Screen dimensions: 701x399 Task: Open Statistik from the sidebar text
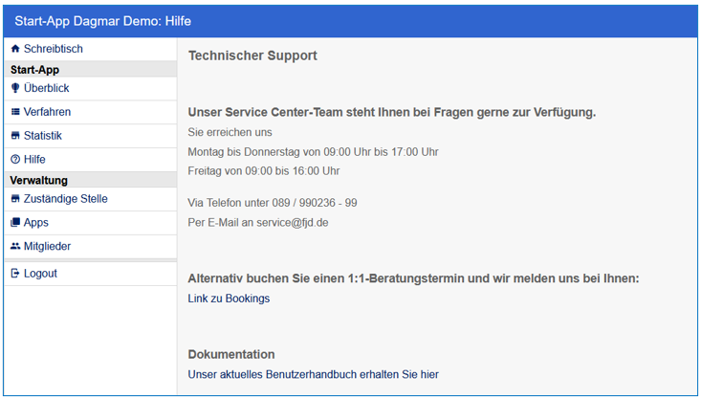43,136
